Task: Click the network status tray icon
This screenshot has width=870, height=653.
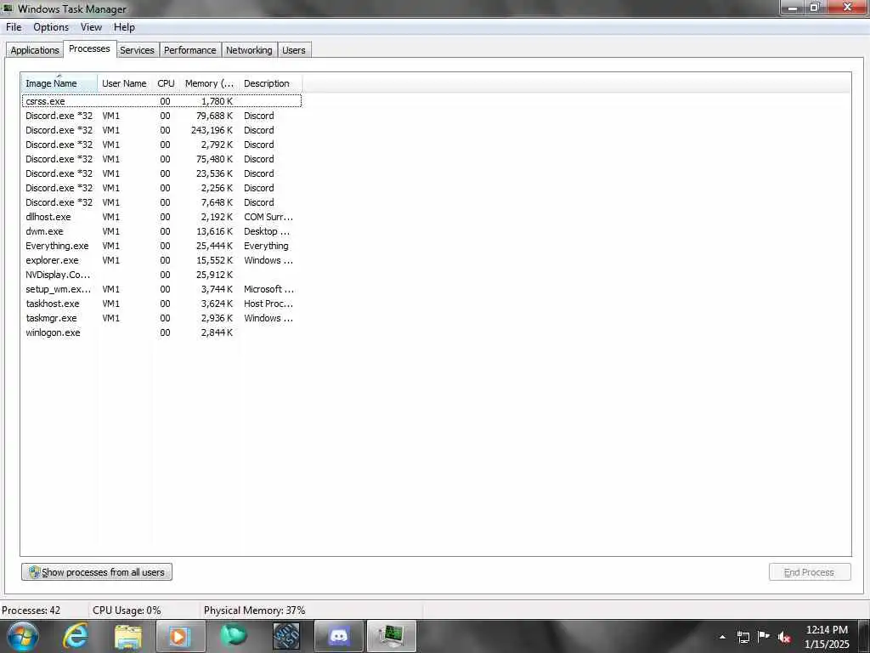Action: [743, 637]
